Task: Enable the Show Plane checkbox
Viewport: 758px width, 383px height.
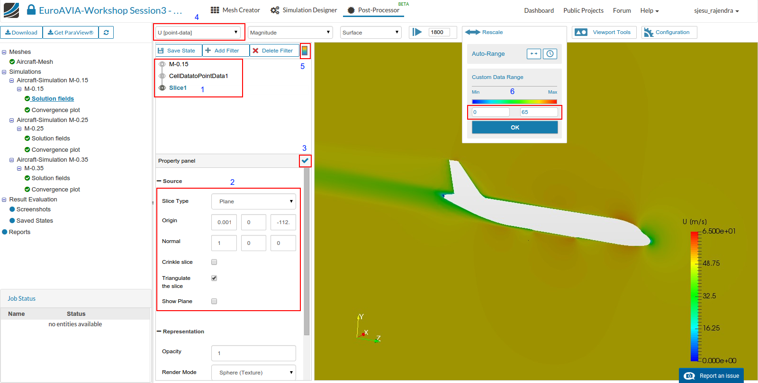Action: coord(214,301)
